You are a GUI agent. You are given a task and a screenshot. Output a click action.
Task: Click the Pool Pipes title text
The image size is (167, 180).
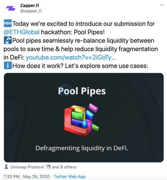[82, 91]
